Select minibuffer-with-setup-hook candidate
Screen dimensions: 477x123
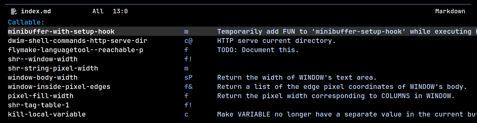(61, 32)
